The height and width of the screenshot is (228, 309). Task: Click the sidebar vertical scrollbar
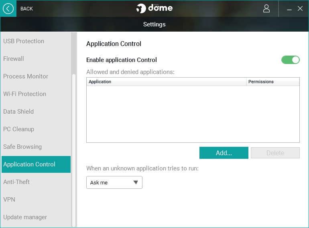point(73,150)
